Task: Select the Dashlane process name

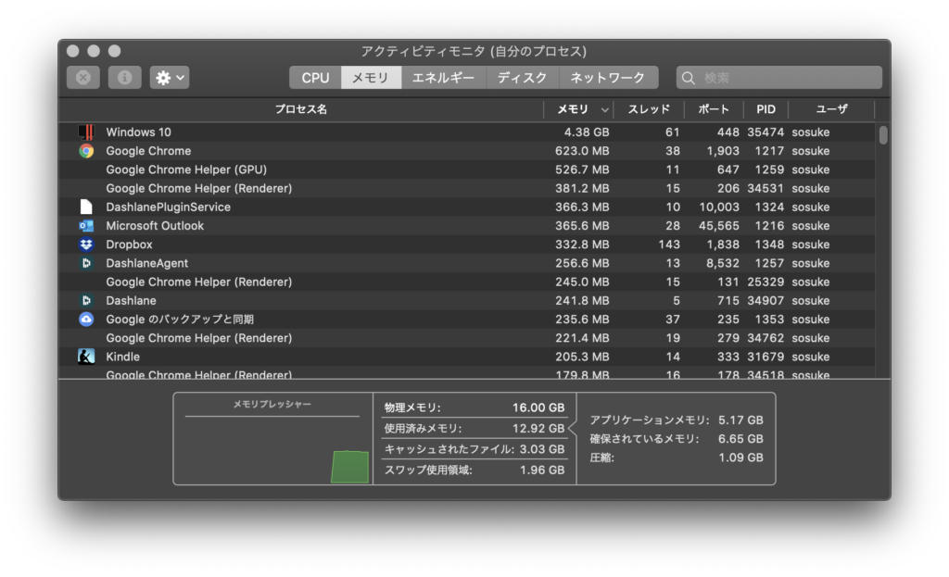Action: (x=131, y=301)
